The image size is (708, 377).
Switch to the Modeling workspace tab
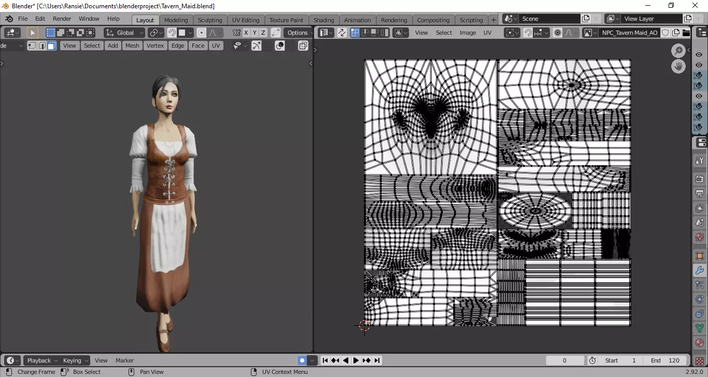click(x=176, y=20)
